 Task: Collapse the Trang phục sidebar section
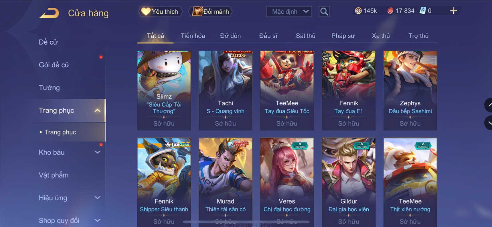point(97,110)
